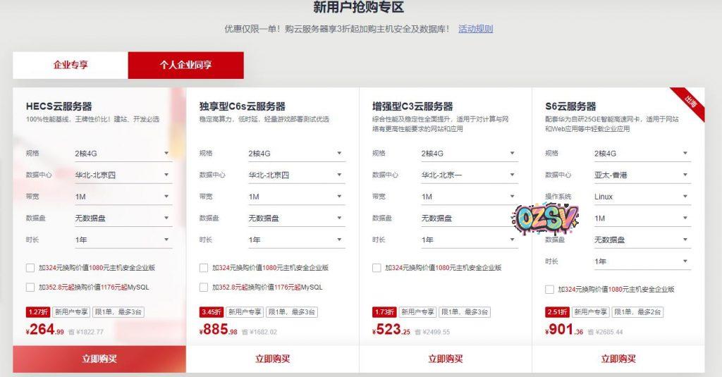Viewport: 722px width, 377px height.
Task: Expand the 数据中心 dropdown on C3 card
Action: coord(469,175)
